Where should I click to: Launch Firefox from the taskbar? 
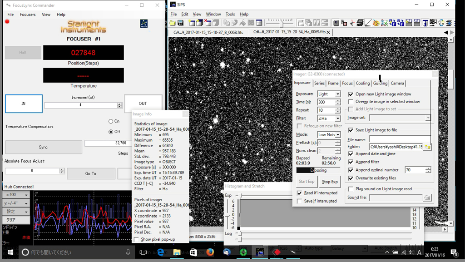[x=210, y=252]
